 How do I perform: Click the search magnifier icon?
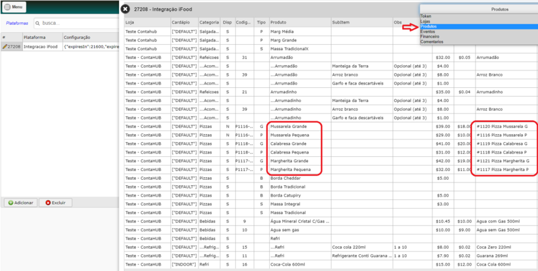[38, 23]
